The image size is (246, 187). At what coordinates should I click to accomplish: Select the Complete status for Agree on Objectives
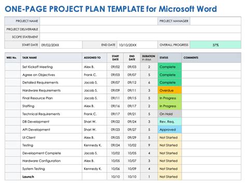point(170,75)
